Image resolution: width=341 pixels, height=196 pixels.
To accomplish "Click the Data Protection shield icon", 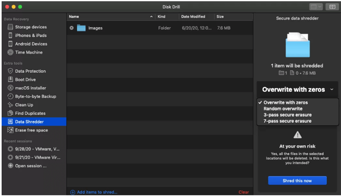I will tap(10, 71).
